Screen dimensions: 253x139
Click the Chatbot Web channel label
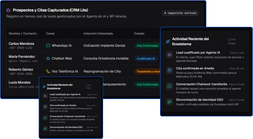coord(62,58)
